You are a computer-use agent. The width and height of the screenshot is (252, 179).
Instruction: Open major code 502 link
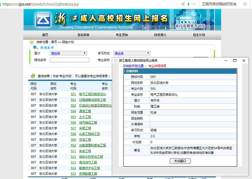point(73,100)
